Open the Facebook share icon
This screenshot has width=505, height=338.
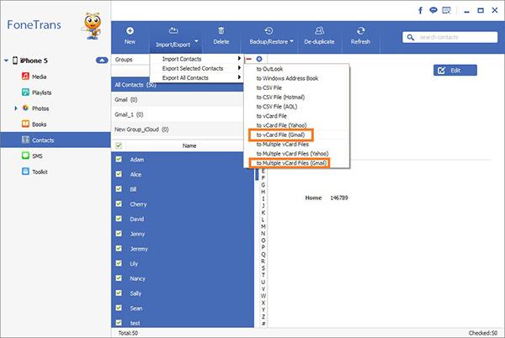[420, 11]
